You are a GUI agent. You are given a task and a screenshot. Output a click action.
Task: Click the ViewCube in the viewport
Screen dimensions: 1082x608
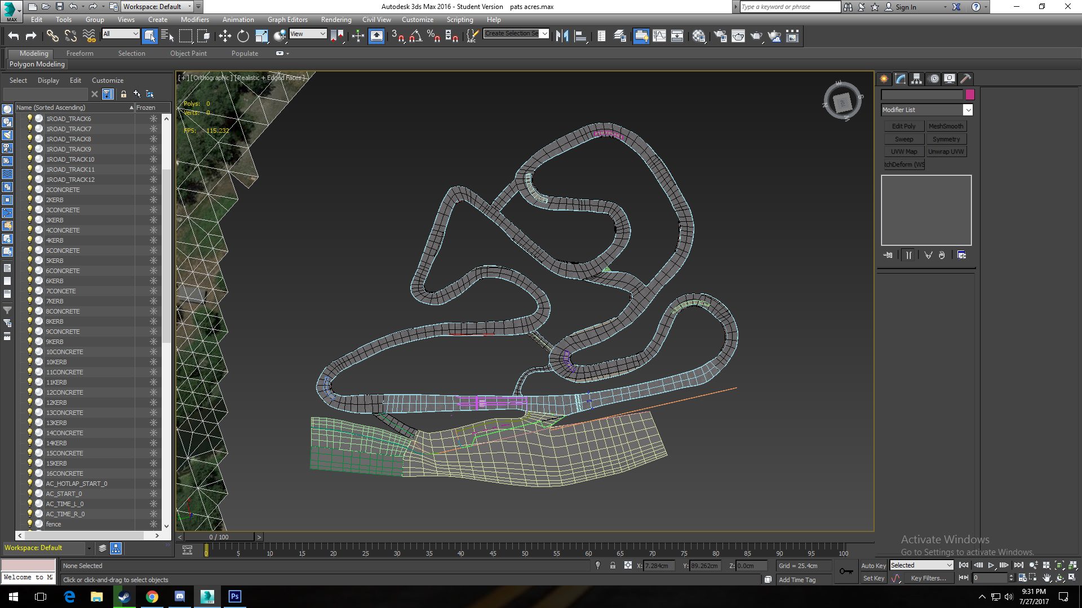click(x=842, y=102)
